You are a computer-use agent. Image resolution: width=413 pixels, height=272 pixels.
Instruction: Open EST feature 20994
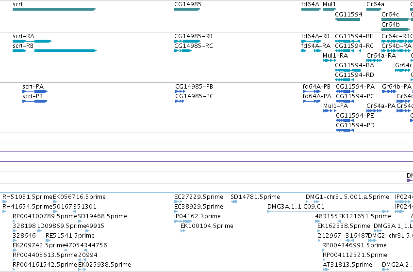coord(82,260)
